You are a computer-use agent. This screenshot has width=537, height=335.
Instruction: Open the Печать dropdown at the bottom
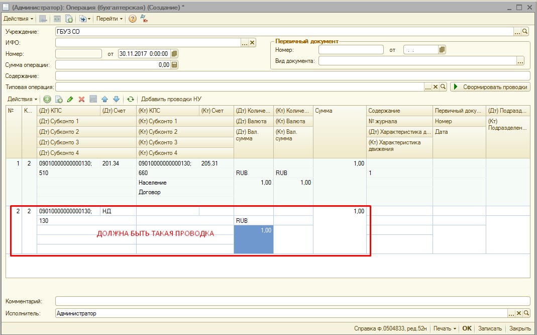tap(444, 328)
